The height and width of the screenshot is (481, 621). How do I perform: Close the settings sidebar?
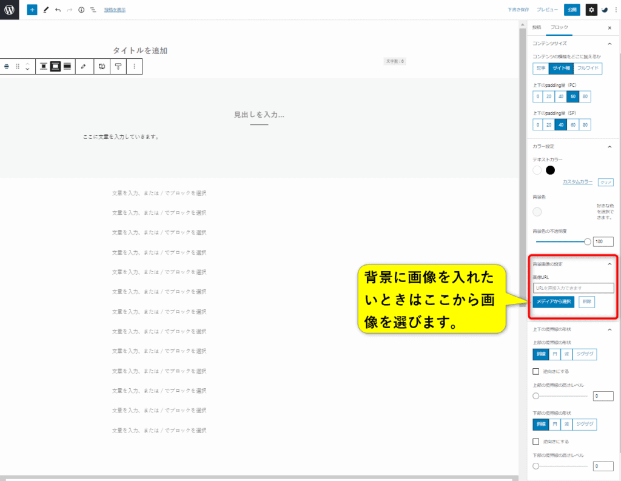tap(609, 28)
